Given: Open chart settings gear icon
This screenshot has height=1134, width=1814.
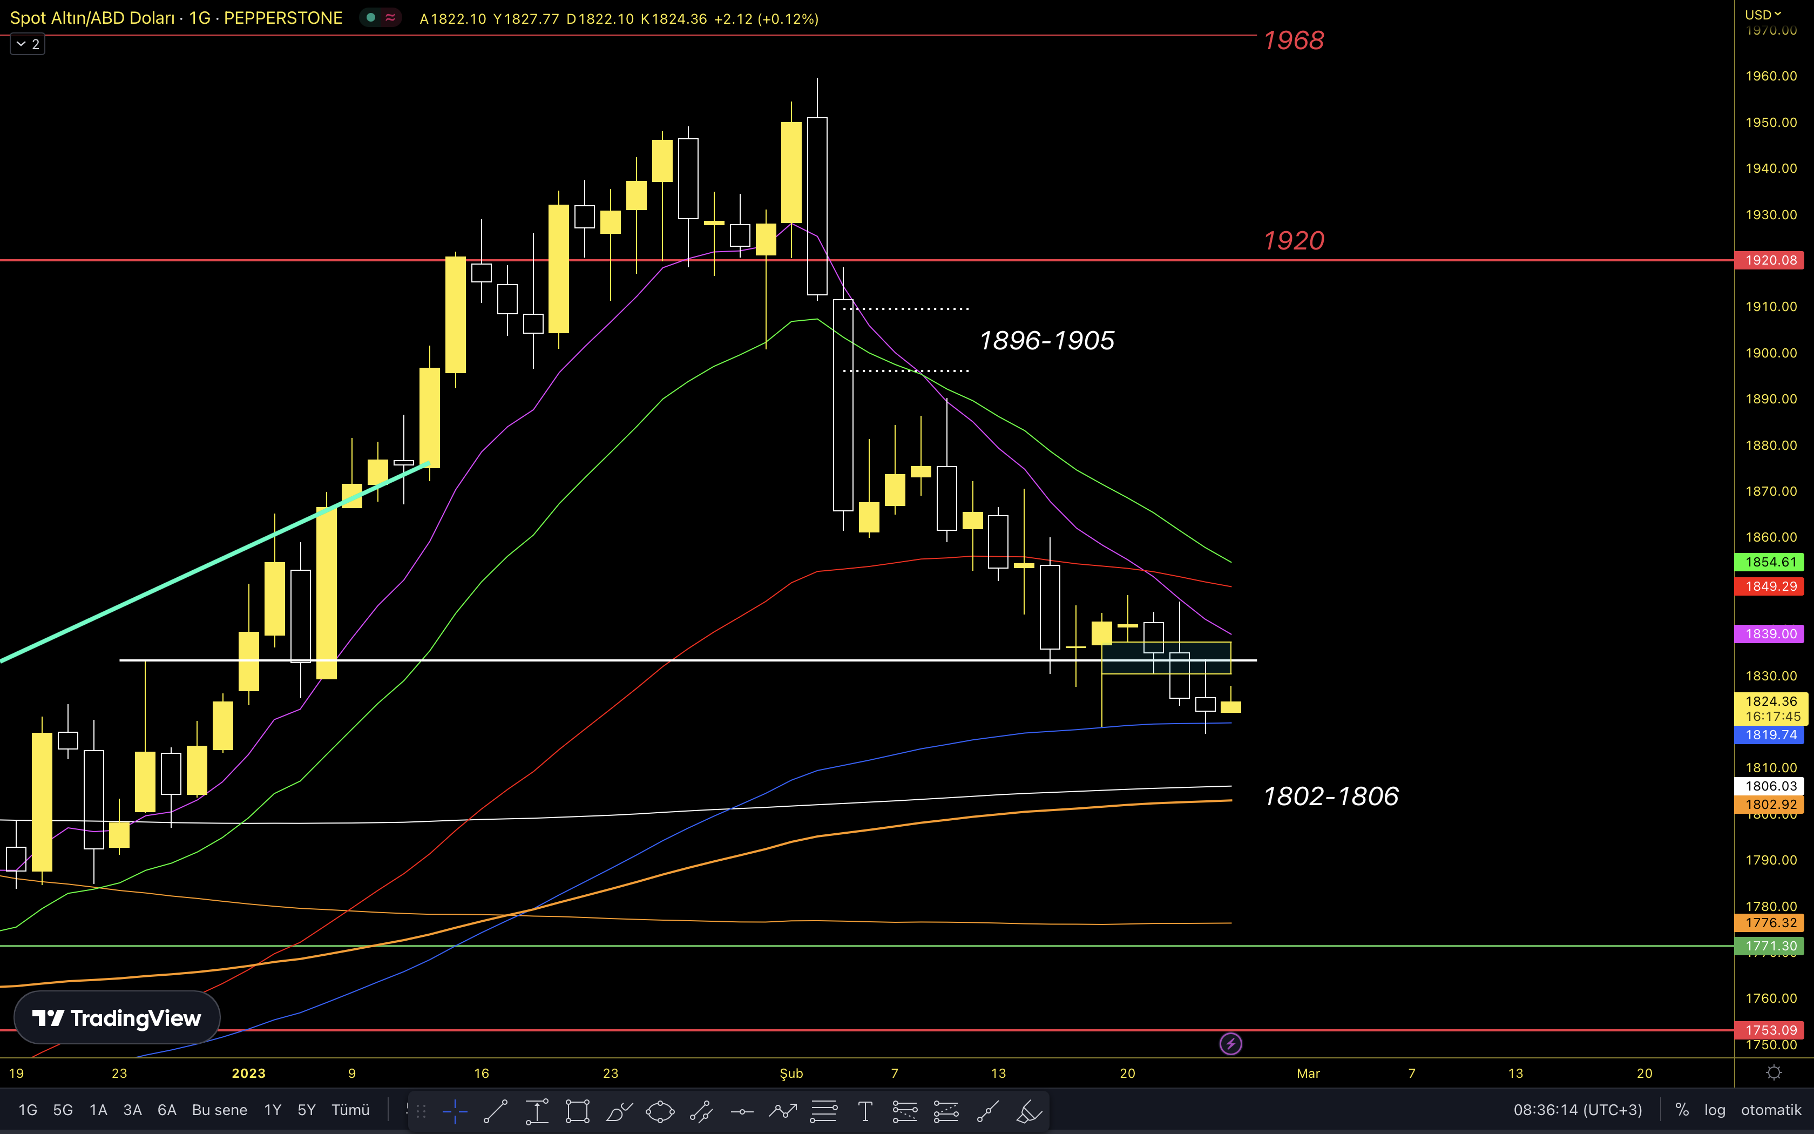Looking at the screenshot, I should click(1774, 1072).
